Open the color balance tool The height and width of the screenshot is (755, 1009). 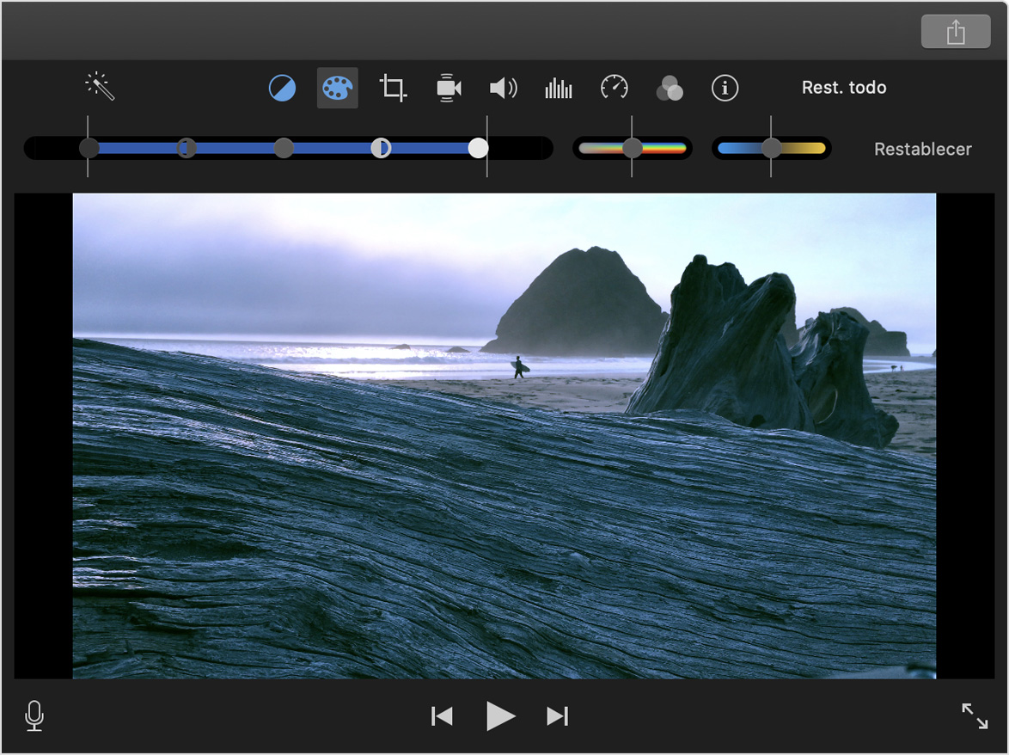tap(282, 87)
